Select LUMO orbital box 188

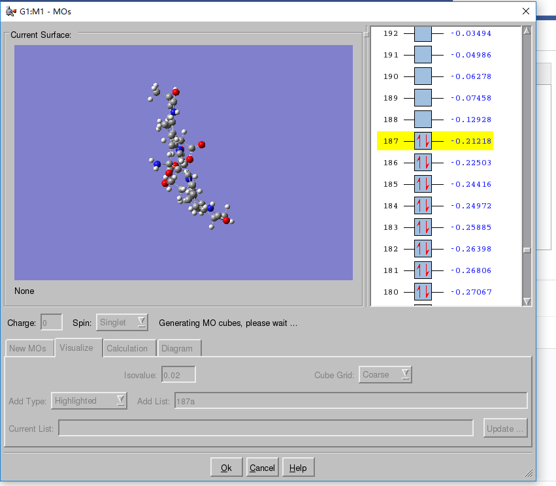(x=423, y=120)
